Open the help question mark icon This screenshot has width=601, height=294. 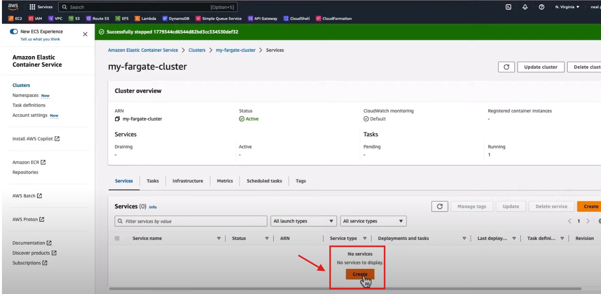(x=542, y=7)
